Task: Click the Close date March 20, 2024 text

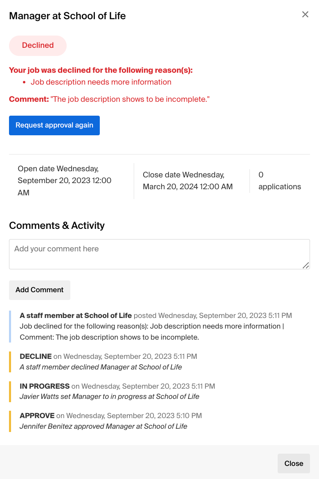Action: (x=188, y=181)
